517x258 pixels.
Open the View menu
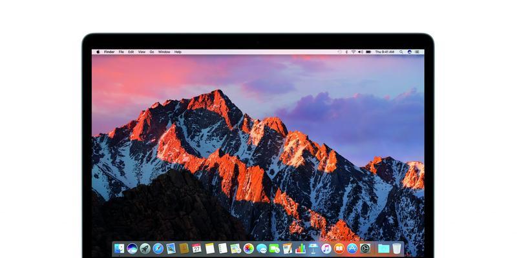click(x=142, y=52)
